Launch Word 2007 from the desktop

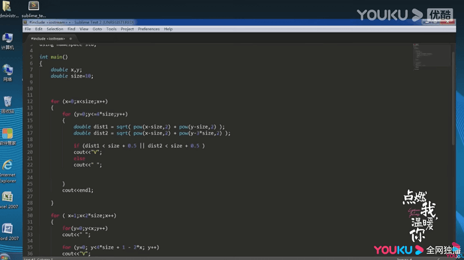(x=9, y=232)
